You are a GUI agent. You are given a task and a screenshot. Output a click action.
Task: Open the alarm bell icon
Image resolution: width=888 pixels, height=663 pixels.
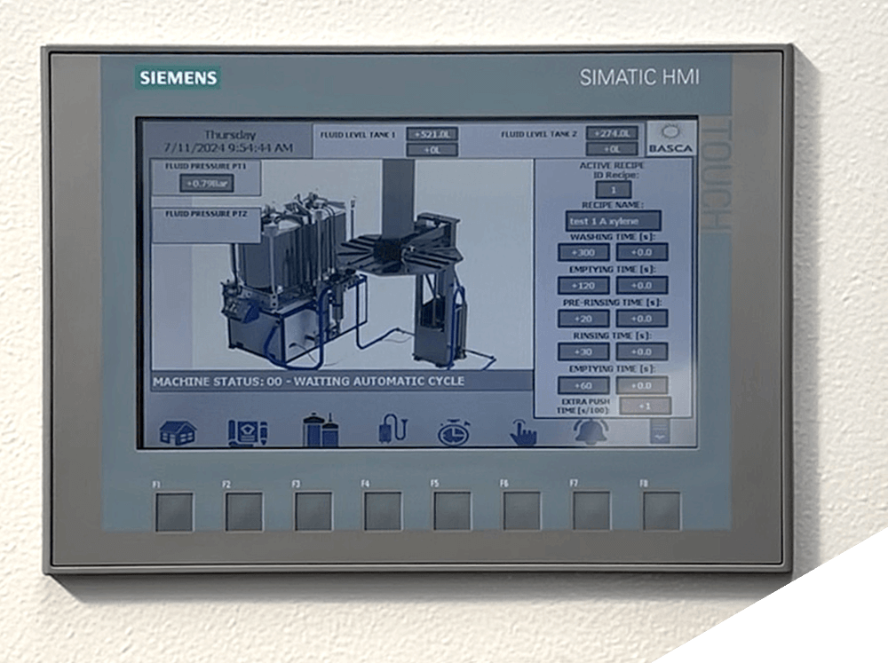coord(591,432)
